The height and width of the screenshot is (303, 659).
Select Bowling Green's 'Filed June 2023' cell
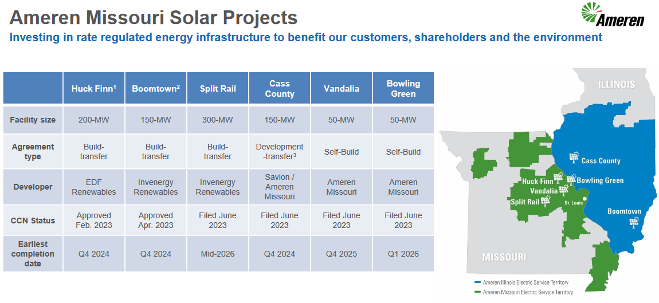[x=403, y=220]
